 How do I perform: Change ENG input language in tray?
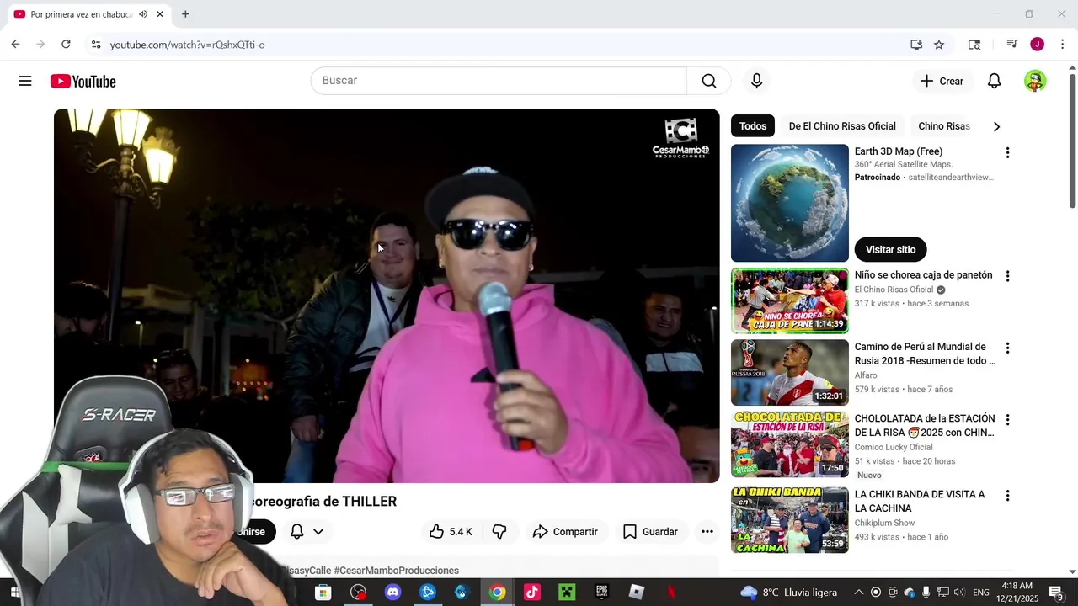click(x=981, y=593)
